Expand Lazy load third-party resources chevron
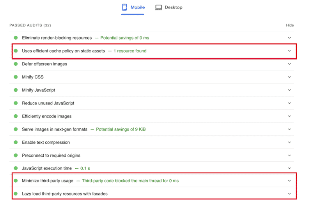Image resolution: width=312 pixels, height=213 pixels. (x=289, y=194)
